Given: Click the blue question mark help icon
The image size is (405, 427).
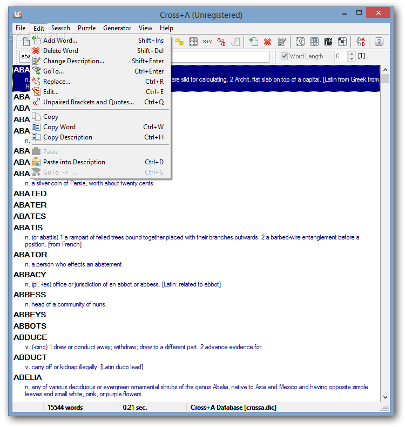Looking at the screenshot, I should (x=379, y=42).
